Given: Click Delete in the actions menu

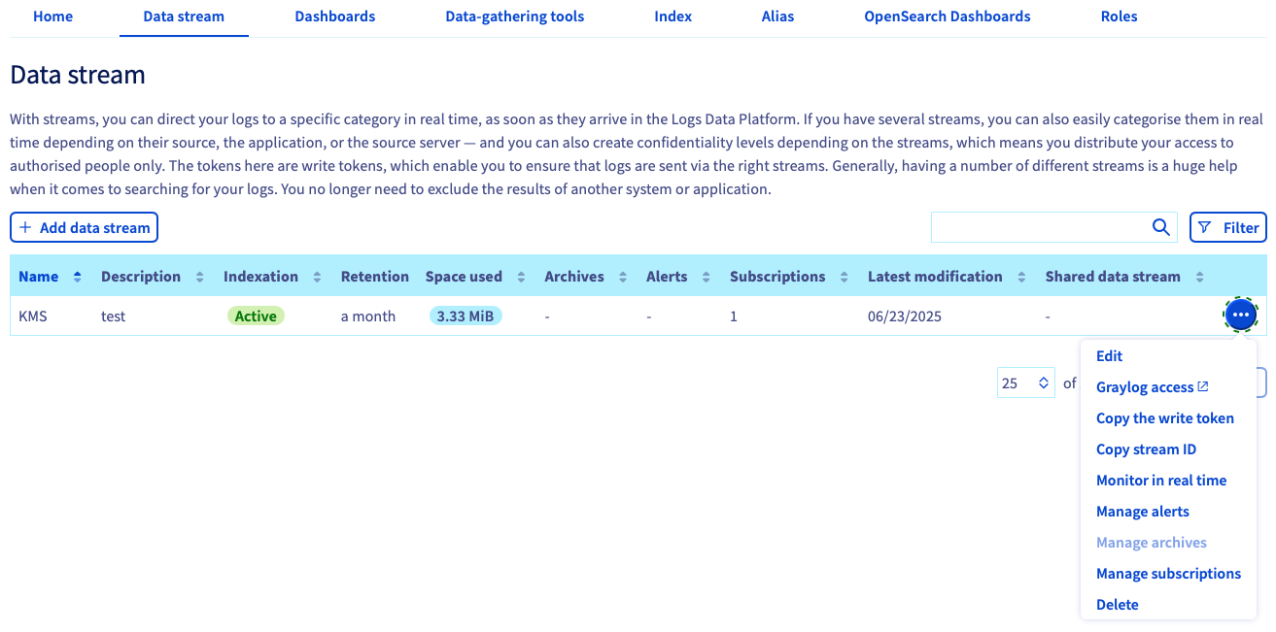Looking at the screenshot, I should (x=1117, y=604).
